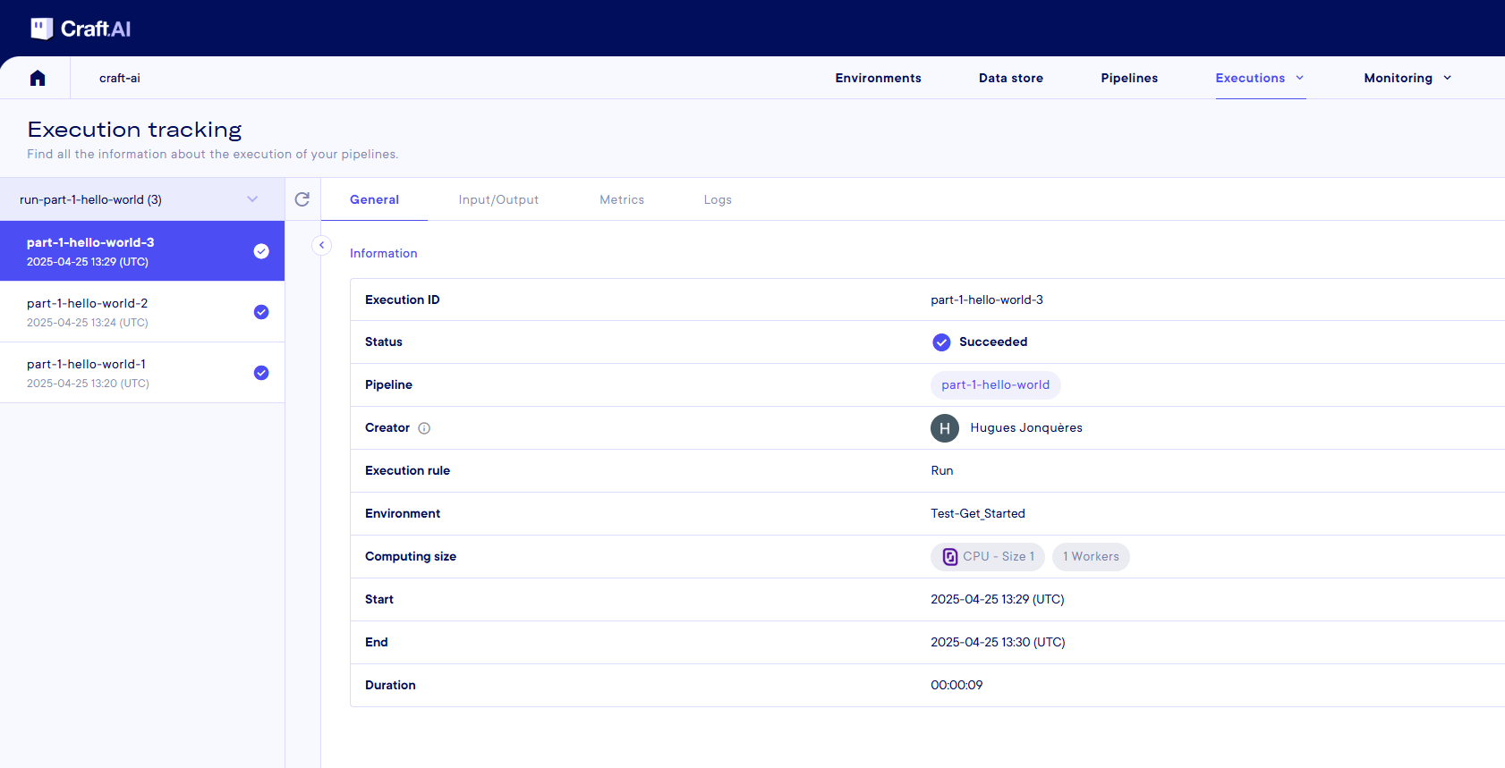Click the Craft AI logo
The height and width of the screenshot is (768, 1505).
pos(81,29)
